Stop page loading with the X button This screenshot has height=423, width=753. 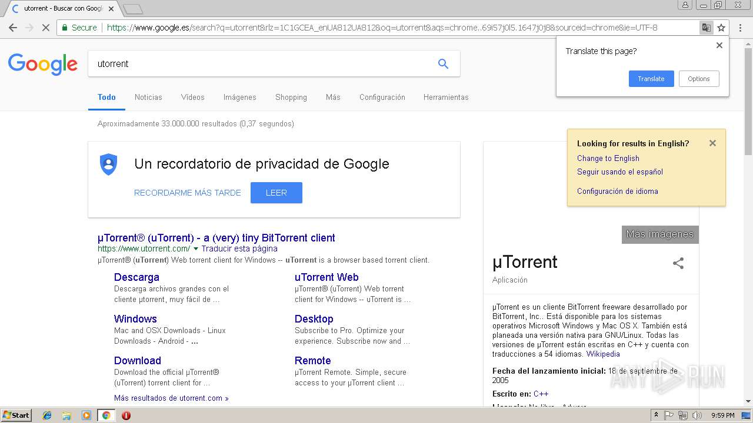coord(46,28)
